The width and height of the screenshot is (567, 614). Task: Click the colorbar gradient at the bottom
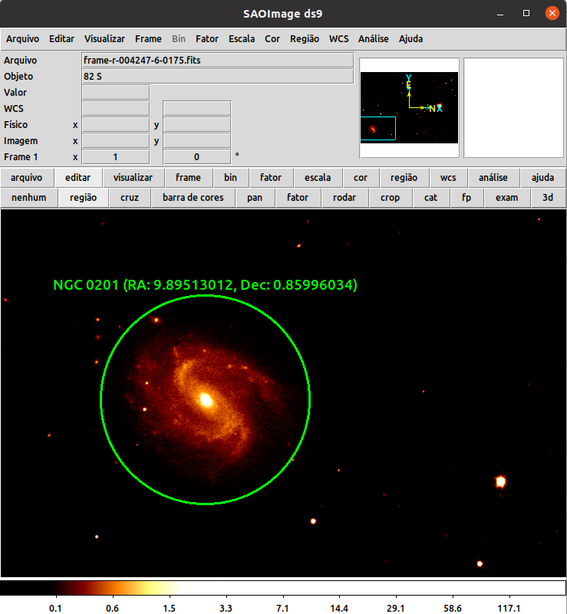(283, 588)
